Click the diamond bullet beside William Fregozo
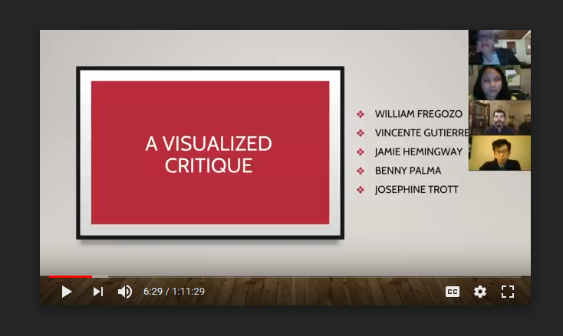Image resolution: width=563 pixels, height=336 pixels. (360, 114)
